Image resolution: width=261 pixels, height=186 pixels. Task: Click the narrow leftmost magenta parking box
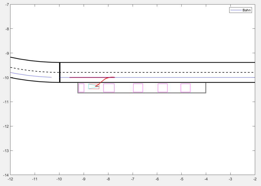click(x=81, y=88)
